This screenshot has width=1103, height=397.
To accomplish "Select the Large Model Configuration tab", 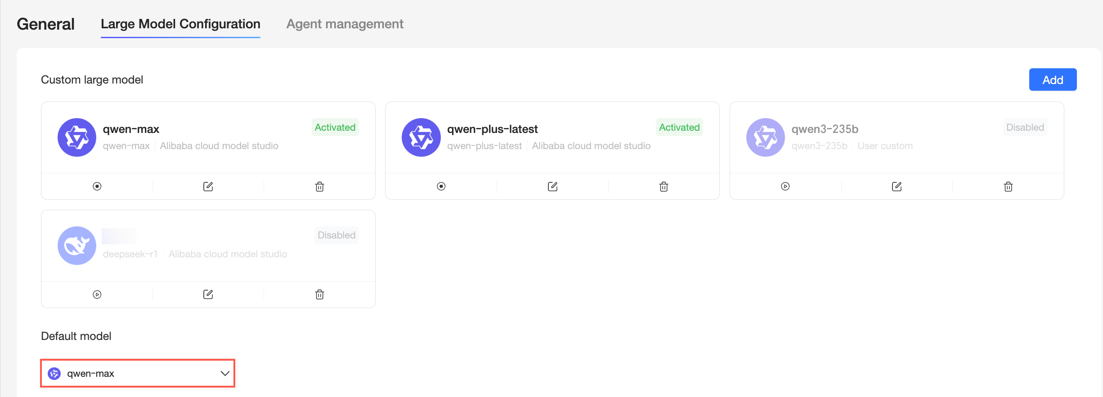I will pyautogui.click(x=180, y=24).
